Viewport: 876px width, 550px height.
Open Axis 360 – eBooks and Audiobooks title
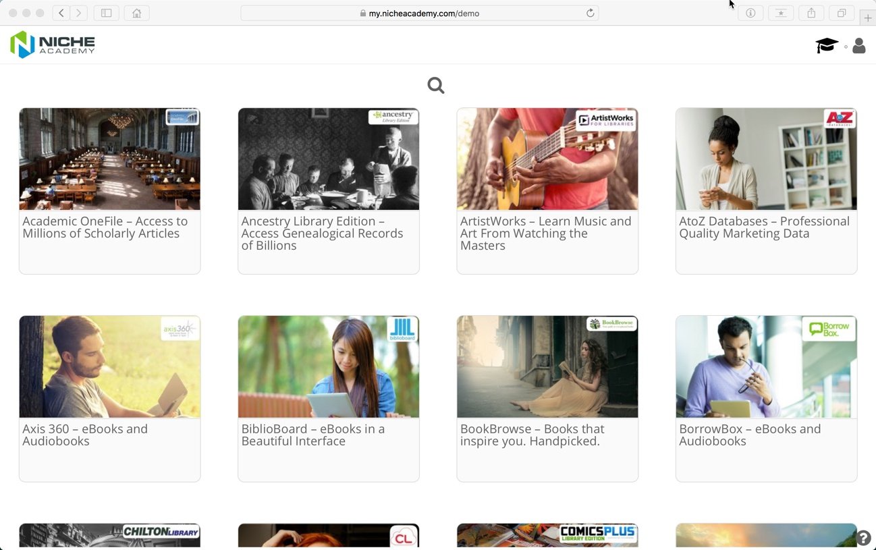click(x=85, y=435)
